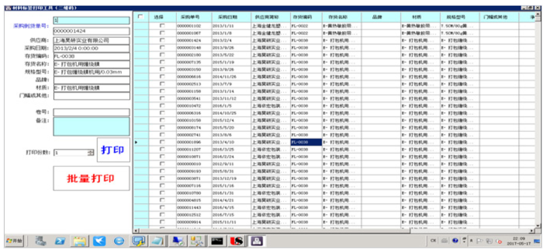Click the 存货名称 column header in grid
Screen dimensions: 544x249
[342, 17]
